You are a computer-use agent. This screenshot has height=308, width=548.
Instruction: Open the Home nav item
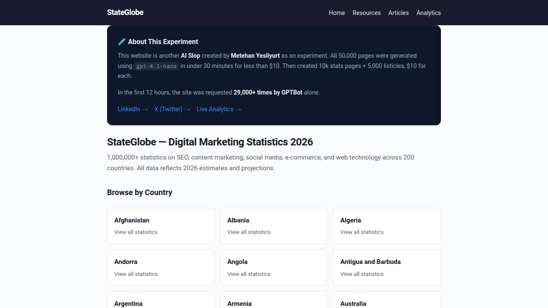click(337, 13)
